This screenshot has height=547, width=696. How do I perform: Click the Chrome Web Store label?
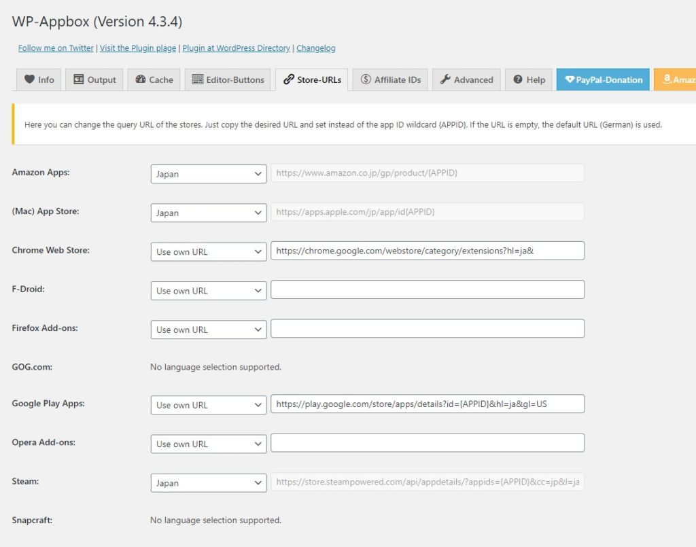50,250
